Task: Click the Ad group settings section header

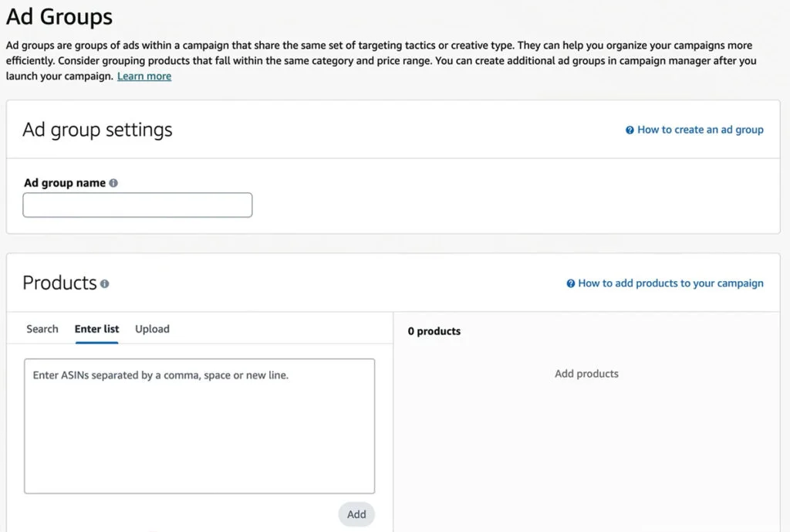Action: click(x=97, y=130)
